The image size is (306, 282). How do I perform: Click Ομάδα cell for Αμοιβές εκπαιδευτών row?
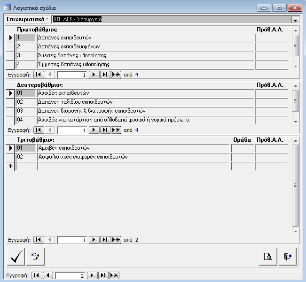pos(243,148)
